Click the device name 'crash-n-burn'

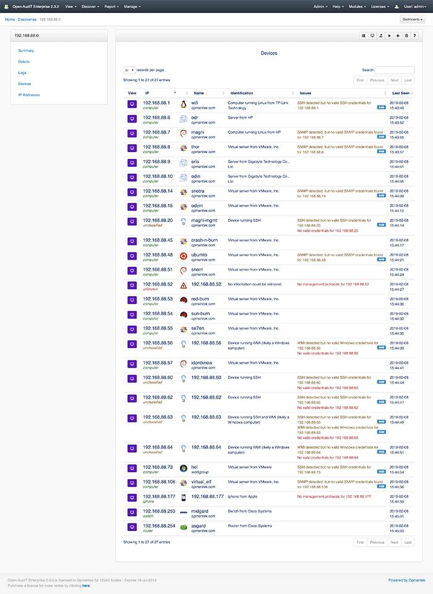click(x=204, y=240)
